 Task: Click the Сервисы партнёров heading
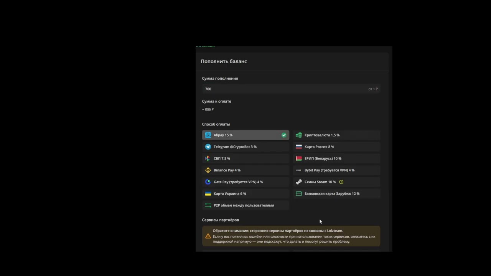pos(220,220)
